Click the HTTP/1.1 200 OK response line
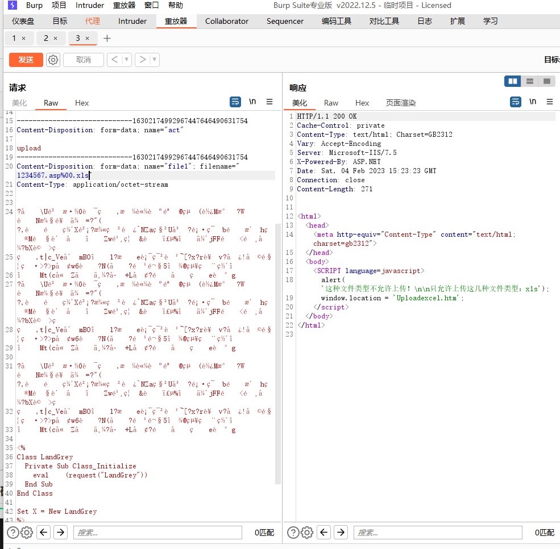The width and height of the screenshot is (560, 549). (326, 116)
